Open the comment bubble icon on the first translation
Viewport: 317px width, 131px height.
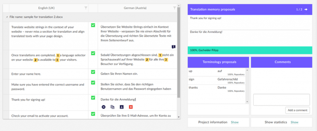[x=173, y=47]
